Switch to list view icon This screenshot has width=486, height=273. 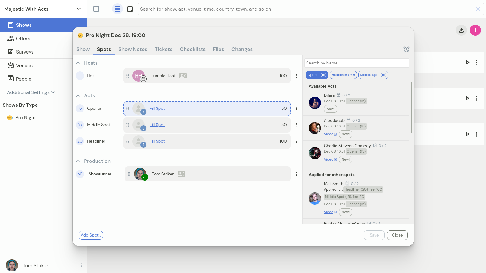pos(118,9)
